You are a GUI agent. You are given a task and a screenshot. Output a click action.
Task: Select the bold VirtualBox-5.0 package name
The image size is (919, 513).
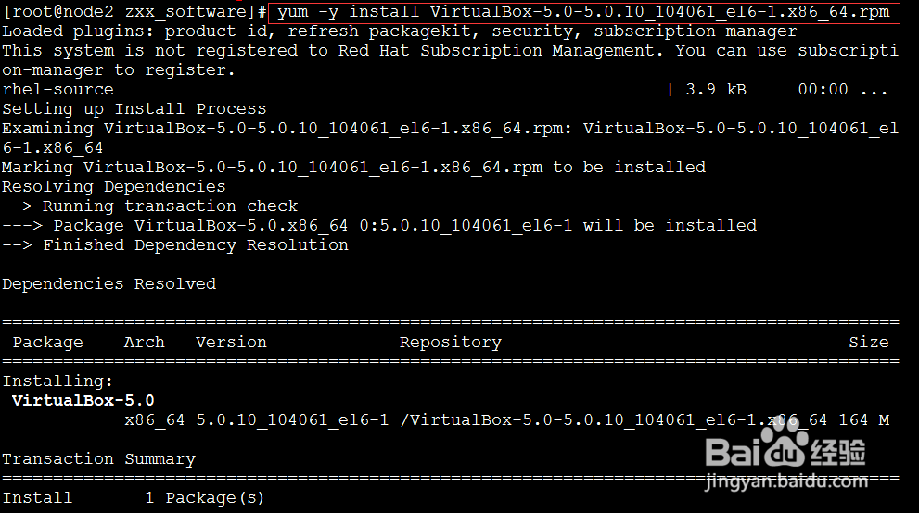(83, 401)
